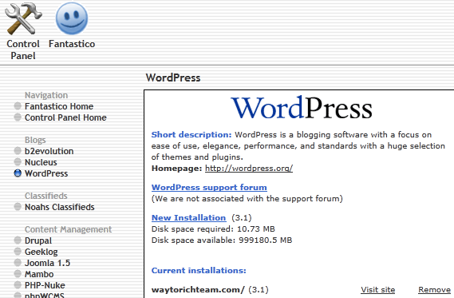Click the Control Panel text label
The height and width of the screenshot is (298, 454).
pos(23,50)
